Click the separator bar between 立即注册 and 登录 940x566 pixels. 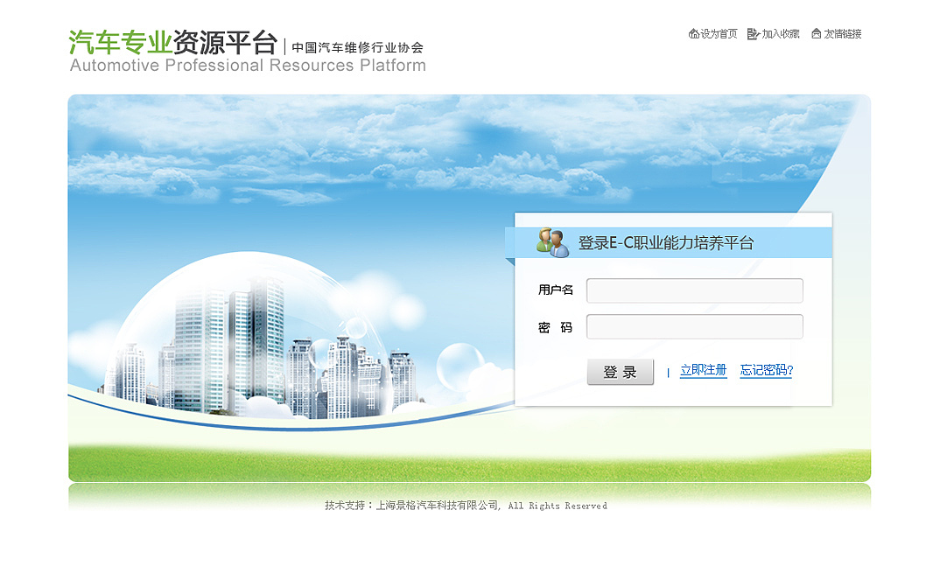point(669,370)
